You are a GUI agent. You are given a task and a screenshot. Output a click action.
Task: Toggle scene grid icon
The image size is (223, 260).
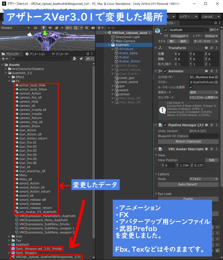pyautogui.click(x=76, y=28)
